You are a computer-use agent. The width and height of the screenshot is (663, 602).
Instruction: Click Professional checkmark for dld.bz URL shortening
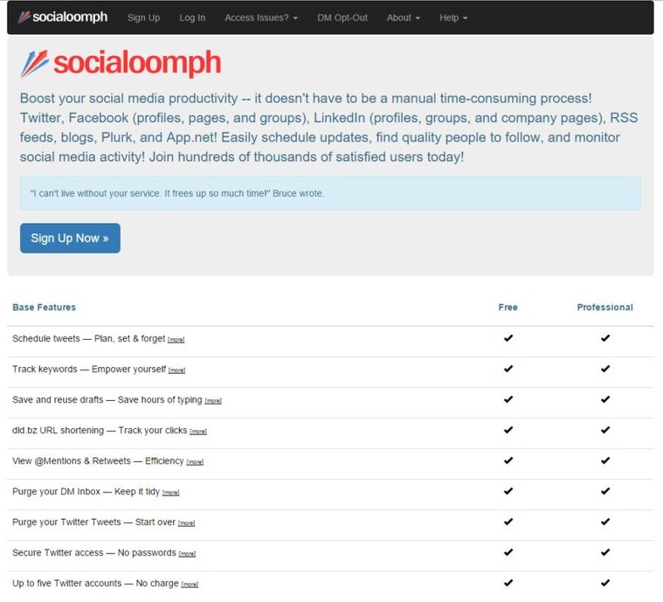click(x=605, y=430)
